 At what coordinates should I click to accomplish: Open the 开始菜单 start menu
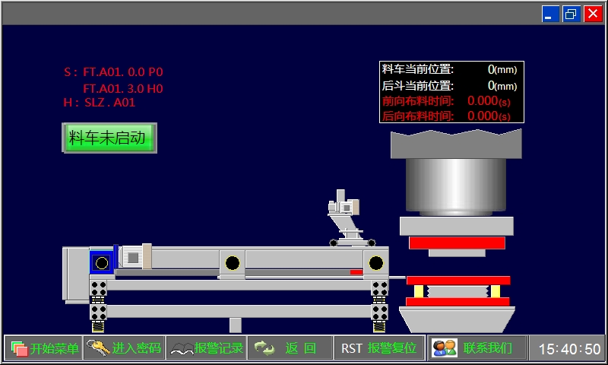click(x=45, y=348)
